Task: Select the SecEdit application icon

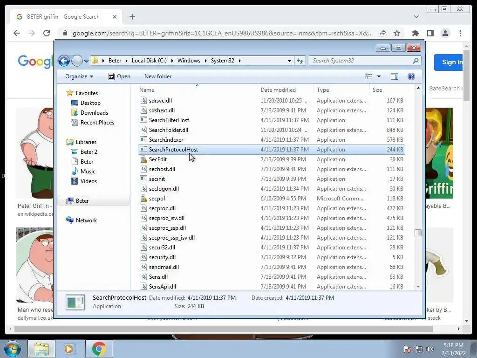Action: pos(143,159)
